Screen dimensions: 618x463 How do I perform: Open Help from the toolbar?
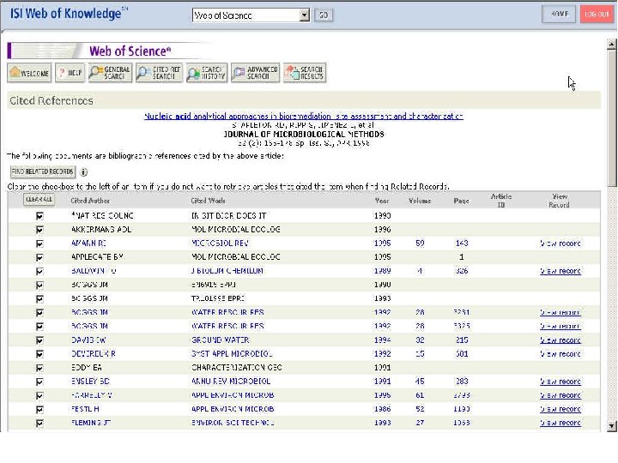point(70,73)
